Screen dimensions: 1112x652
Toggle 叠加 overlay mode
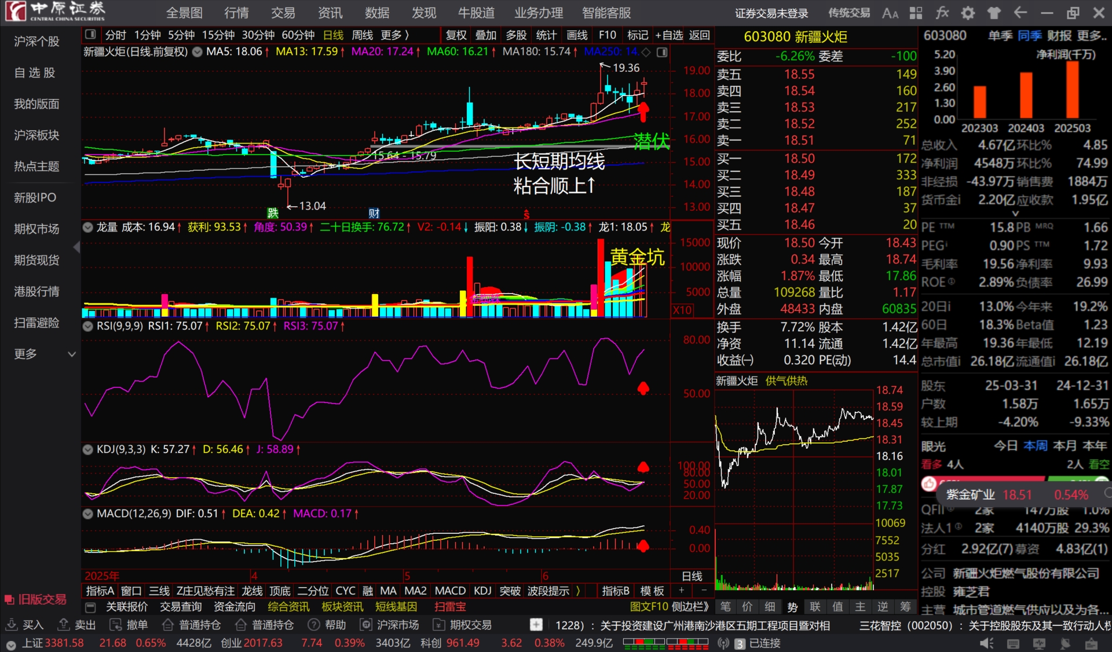click(486, 35)
